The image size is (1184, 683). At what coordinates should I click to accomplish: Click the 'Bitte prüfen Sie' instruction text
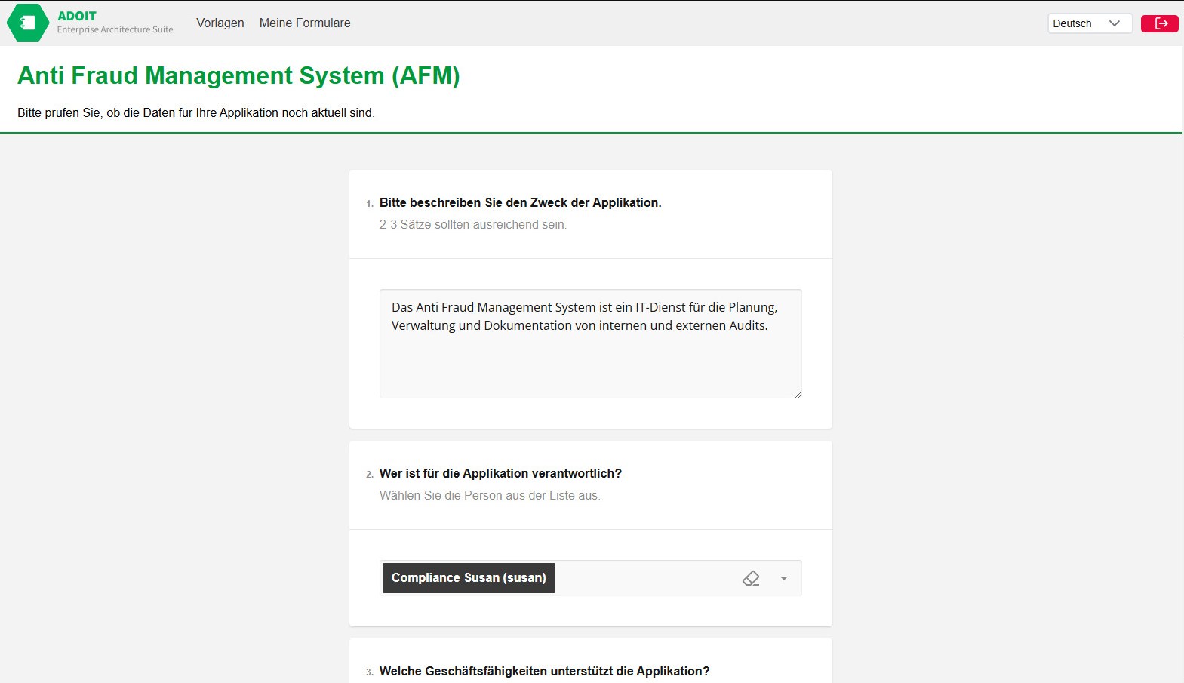[196, 112]
